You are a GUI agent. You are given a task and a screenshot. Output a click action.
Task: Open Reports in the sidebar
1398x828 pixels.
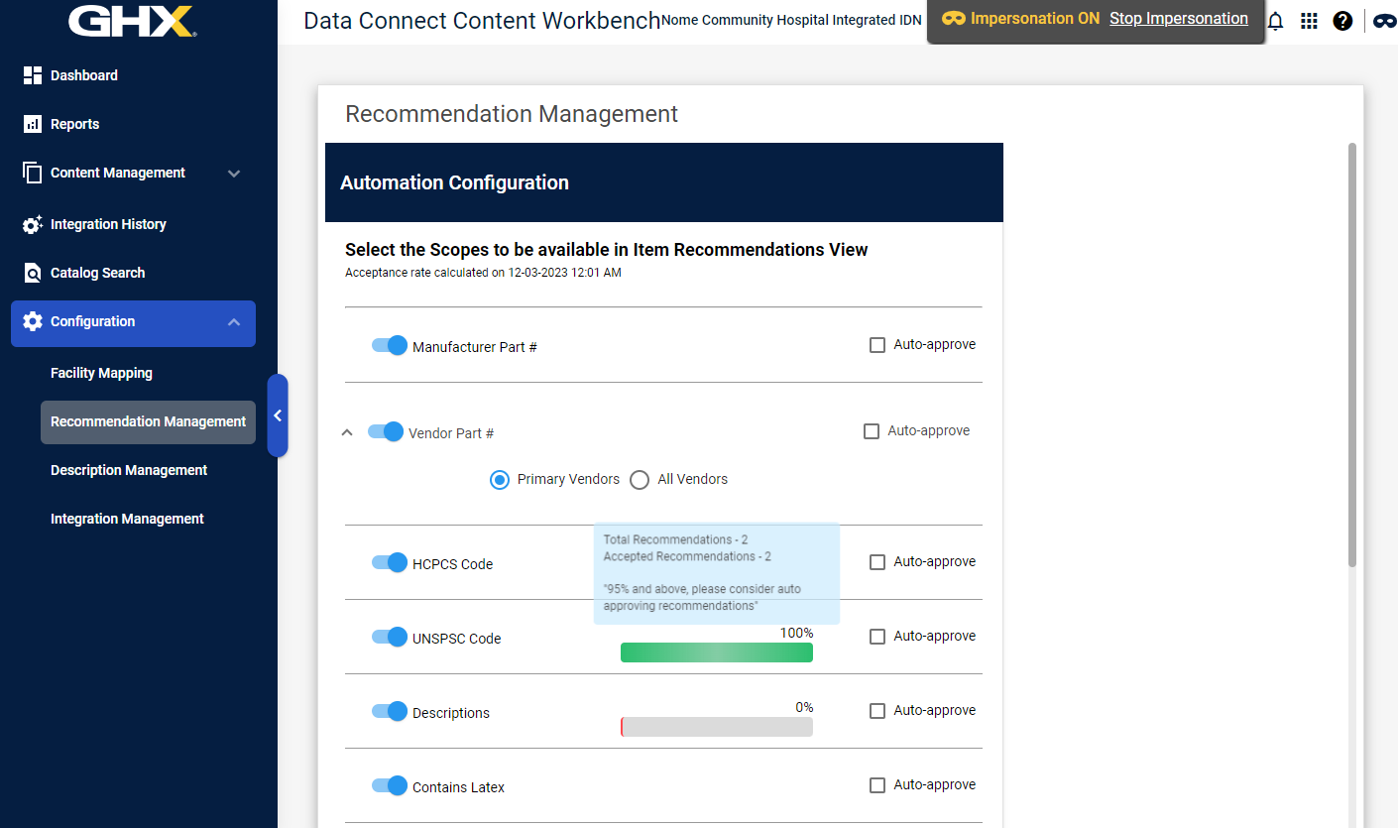click(x=75, y=124)
